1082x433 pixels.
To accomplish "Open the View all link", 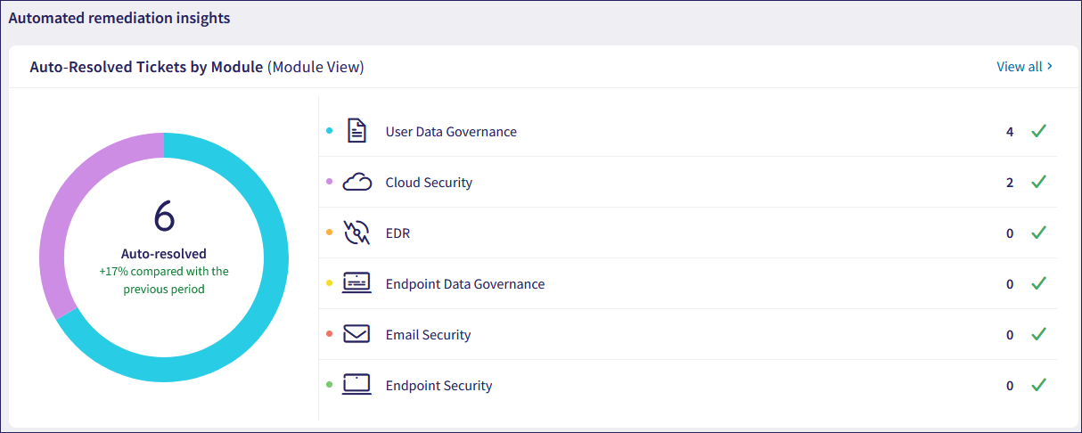I will [1019, 67].
